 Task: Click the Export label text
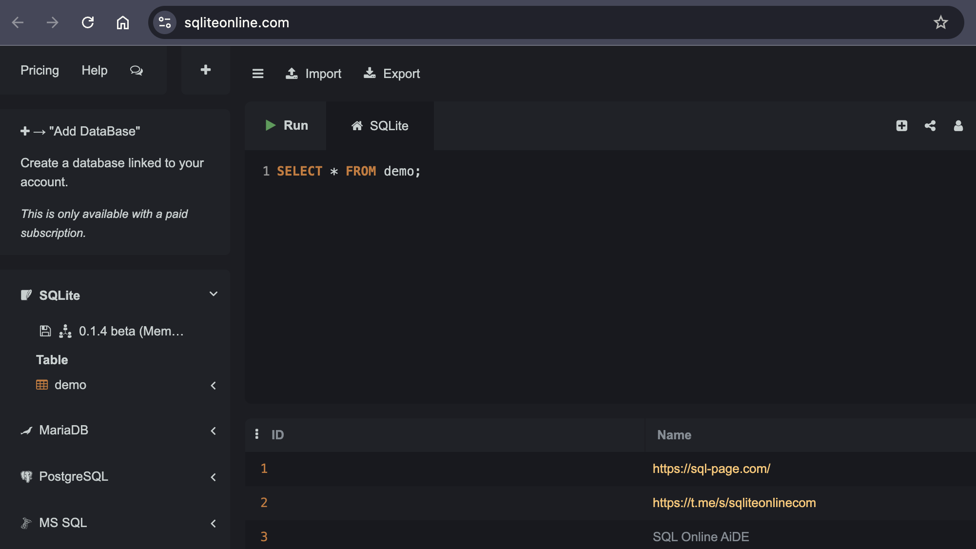[402, 74]
